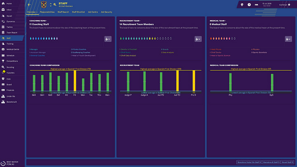Switch to the Responsibilities tab
Viewport: 297px width, 167px height.
point(47,12)
